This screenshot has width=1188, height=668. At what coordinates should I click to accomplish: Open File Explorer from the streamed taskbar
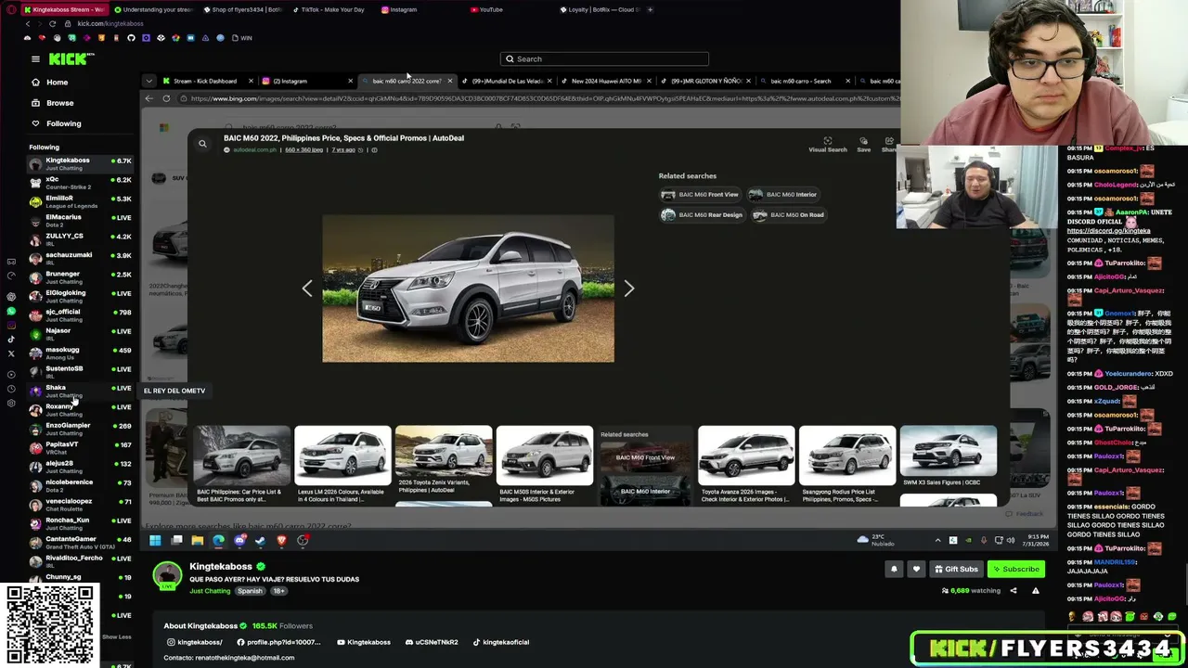(198, 540)
